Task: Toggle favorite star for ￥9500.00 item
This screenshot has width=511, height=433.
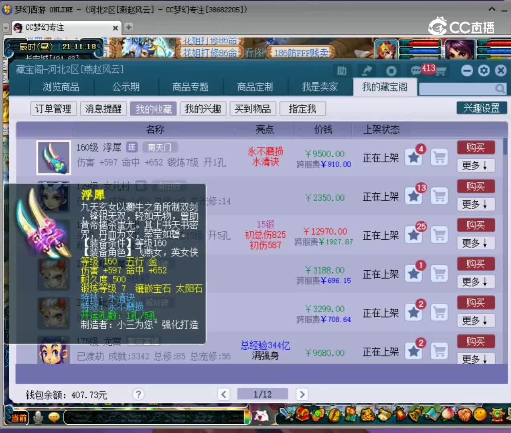Action: click(x=414, y=158)
